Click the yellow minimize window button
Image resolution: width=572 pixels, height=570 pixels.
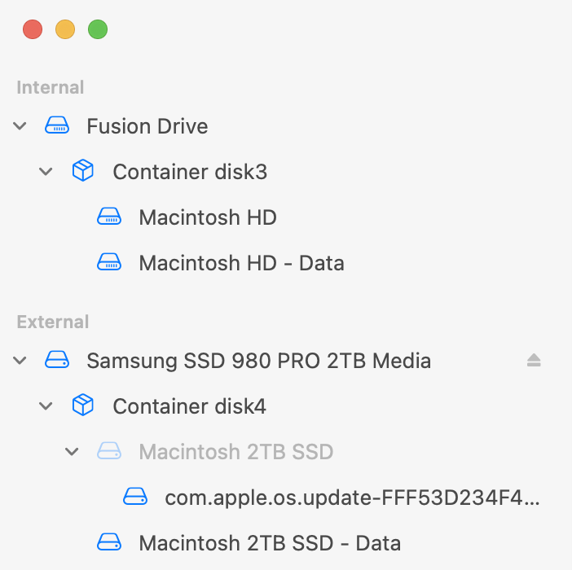[x=65, y=30]
